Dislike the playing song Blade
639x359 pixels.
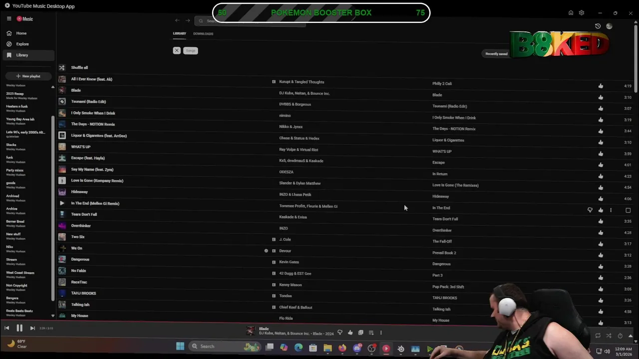tap(340, 333)
